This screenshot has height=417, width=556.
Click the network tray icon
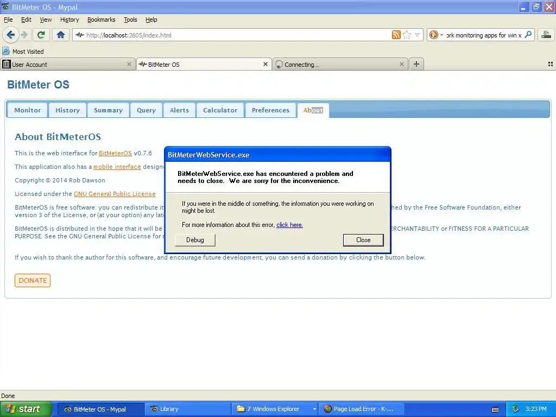click(x=515, y=409)
